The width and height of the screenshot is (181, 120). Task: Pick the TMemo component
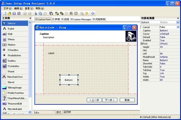[x=15, y=39]
